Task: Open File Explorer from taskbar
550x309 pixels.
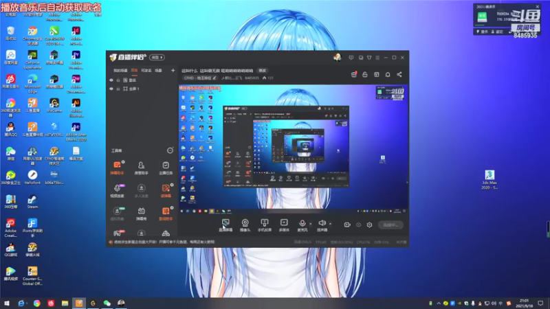Action: click(x=65, y=304)
